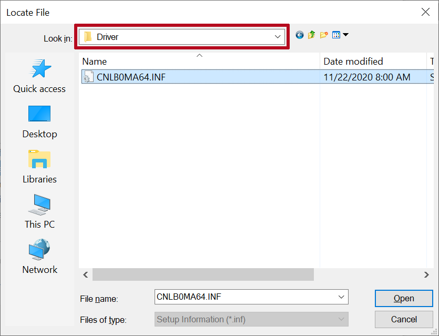Open Desktop location in sidebar
This screenshot has height=336, width=439.
click(39, 122)
